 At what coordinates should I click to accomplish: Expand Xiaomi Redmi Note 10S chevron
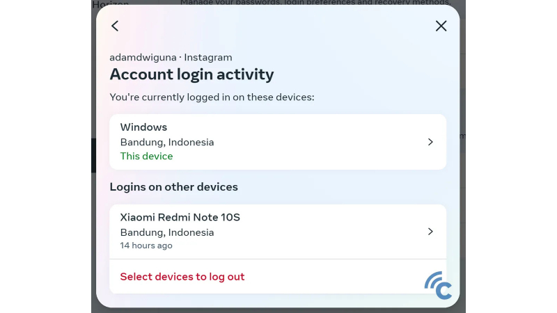click(430, 232)
